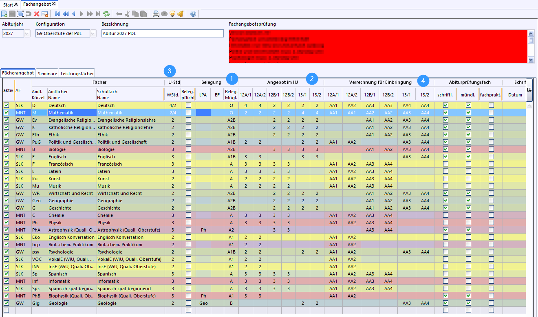Skip forward with the double-right arrow

pos(90,14)
